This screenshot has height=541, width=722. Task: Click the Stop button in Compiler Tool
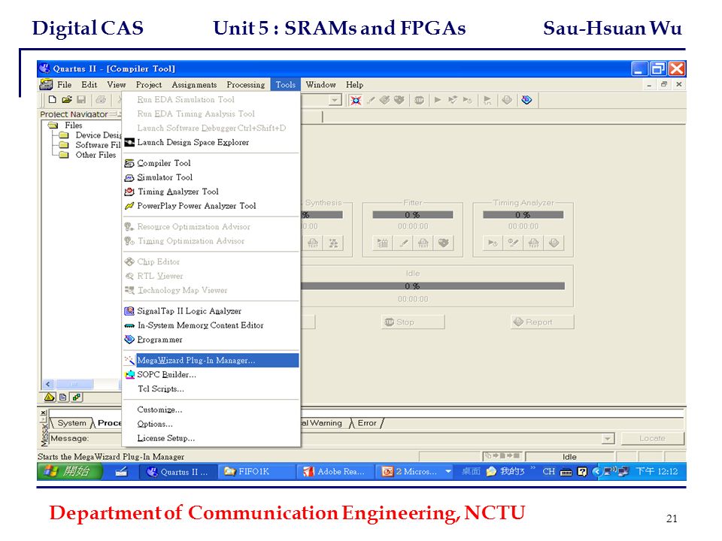(413, 322)
